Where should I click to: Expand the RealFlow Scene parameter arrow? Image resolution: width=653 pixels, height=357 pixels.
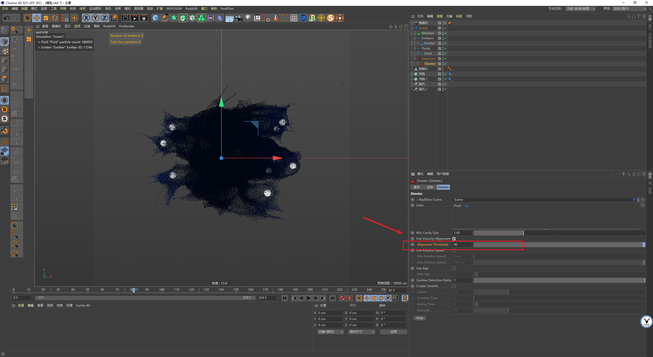[x=417, y=200]
